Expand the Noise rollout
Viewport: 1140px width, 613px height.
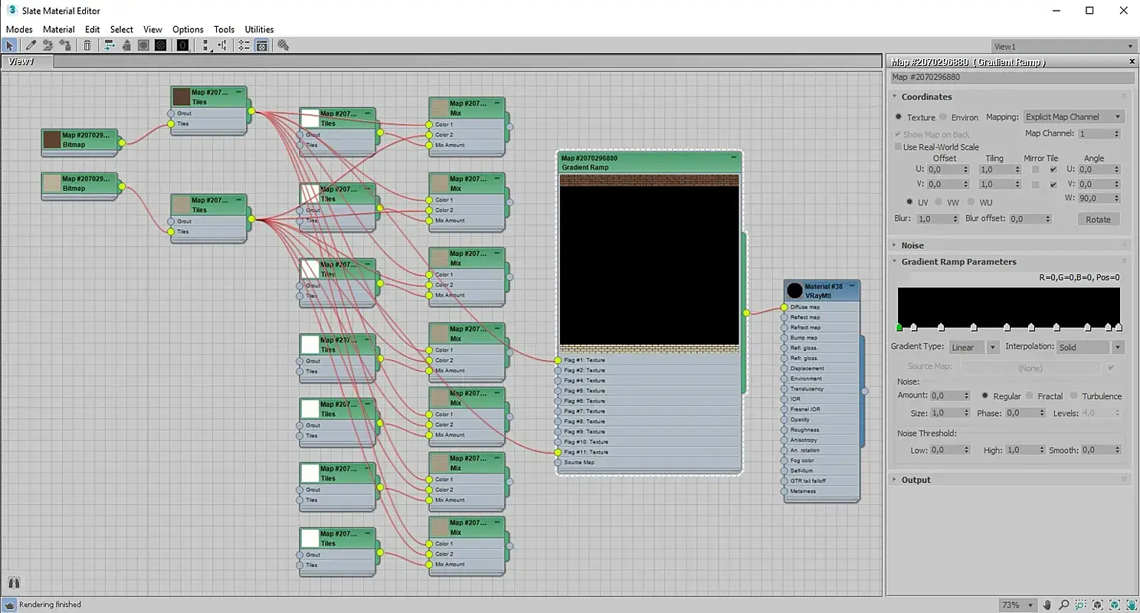point(912,245)
